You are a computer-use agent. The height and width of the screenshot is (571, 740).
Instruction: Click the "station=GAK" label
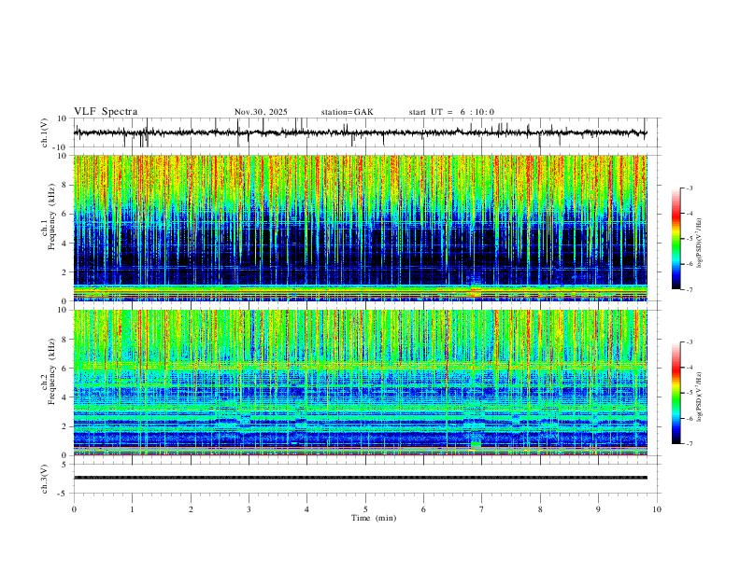coord(348,112)
